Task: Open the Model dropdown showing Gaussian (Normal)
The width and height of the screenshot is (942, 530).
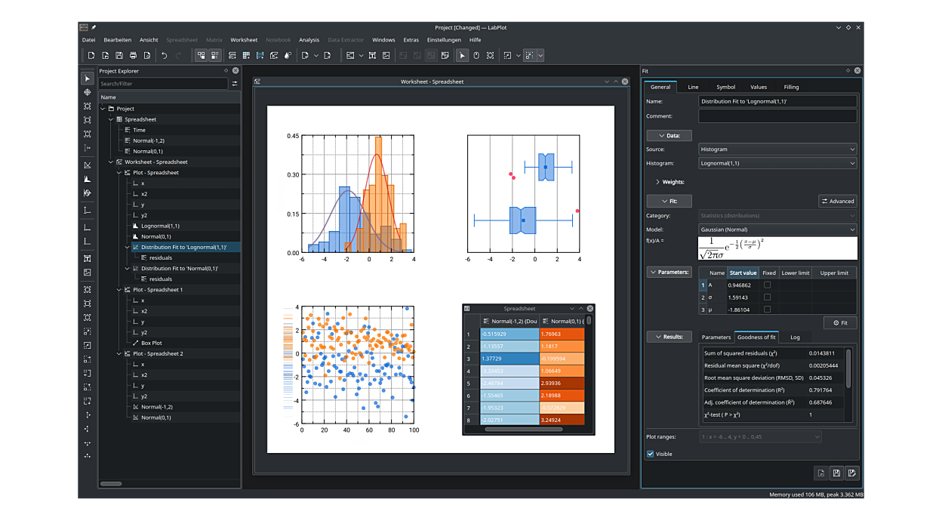Action: (777, 230)
